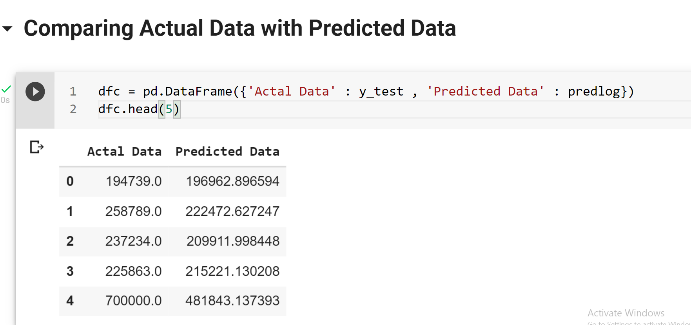Click the checkmark icon above the 0s label
The width and height of the screenshot is (691, 325).
[x=5, y=89]
